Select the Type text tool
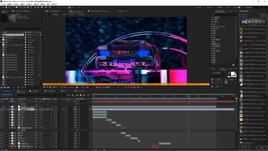Viewport: 268px width, 151px height. [31, 7]
